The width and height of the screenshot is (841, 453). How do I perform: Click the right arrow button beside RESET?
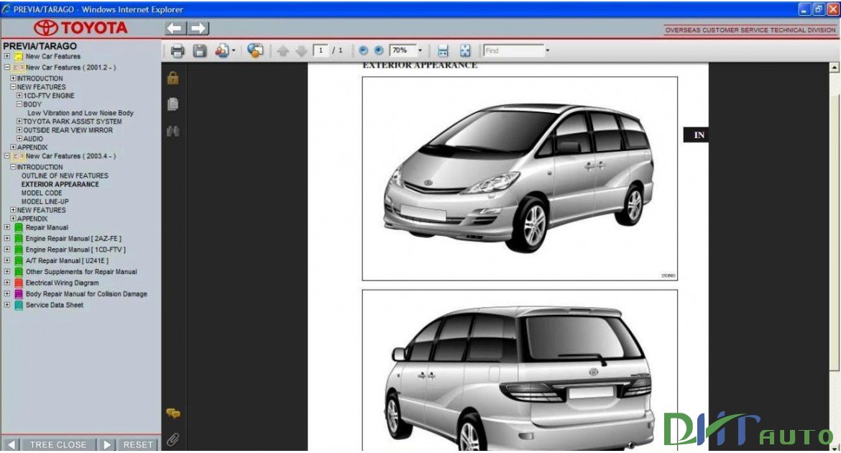[106, 444]
